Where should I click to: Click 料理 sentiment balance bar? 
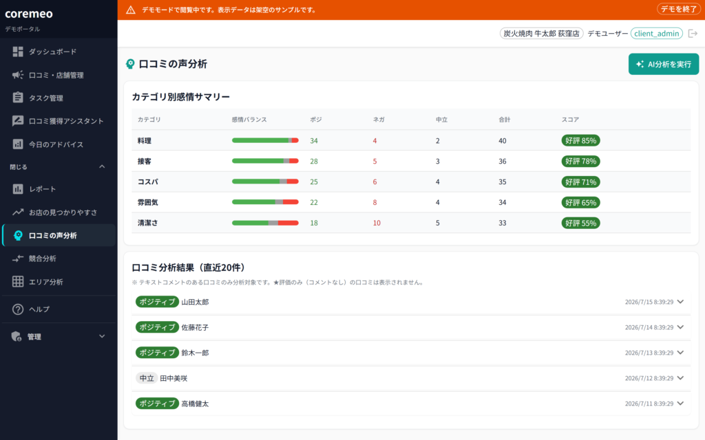[265, 140]
